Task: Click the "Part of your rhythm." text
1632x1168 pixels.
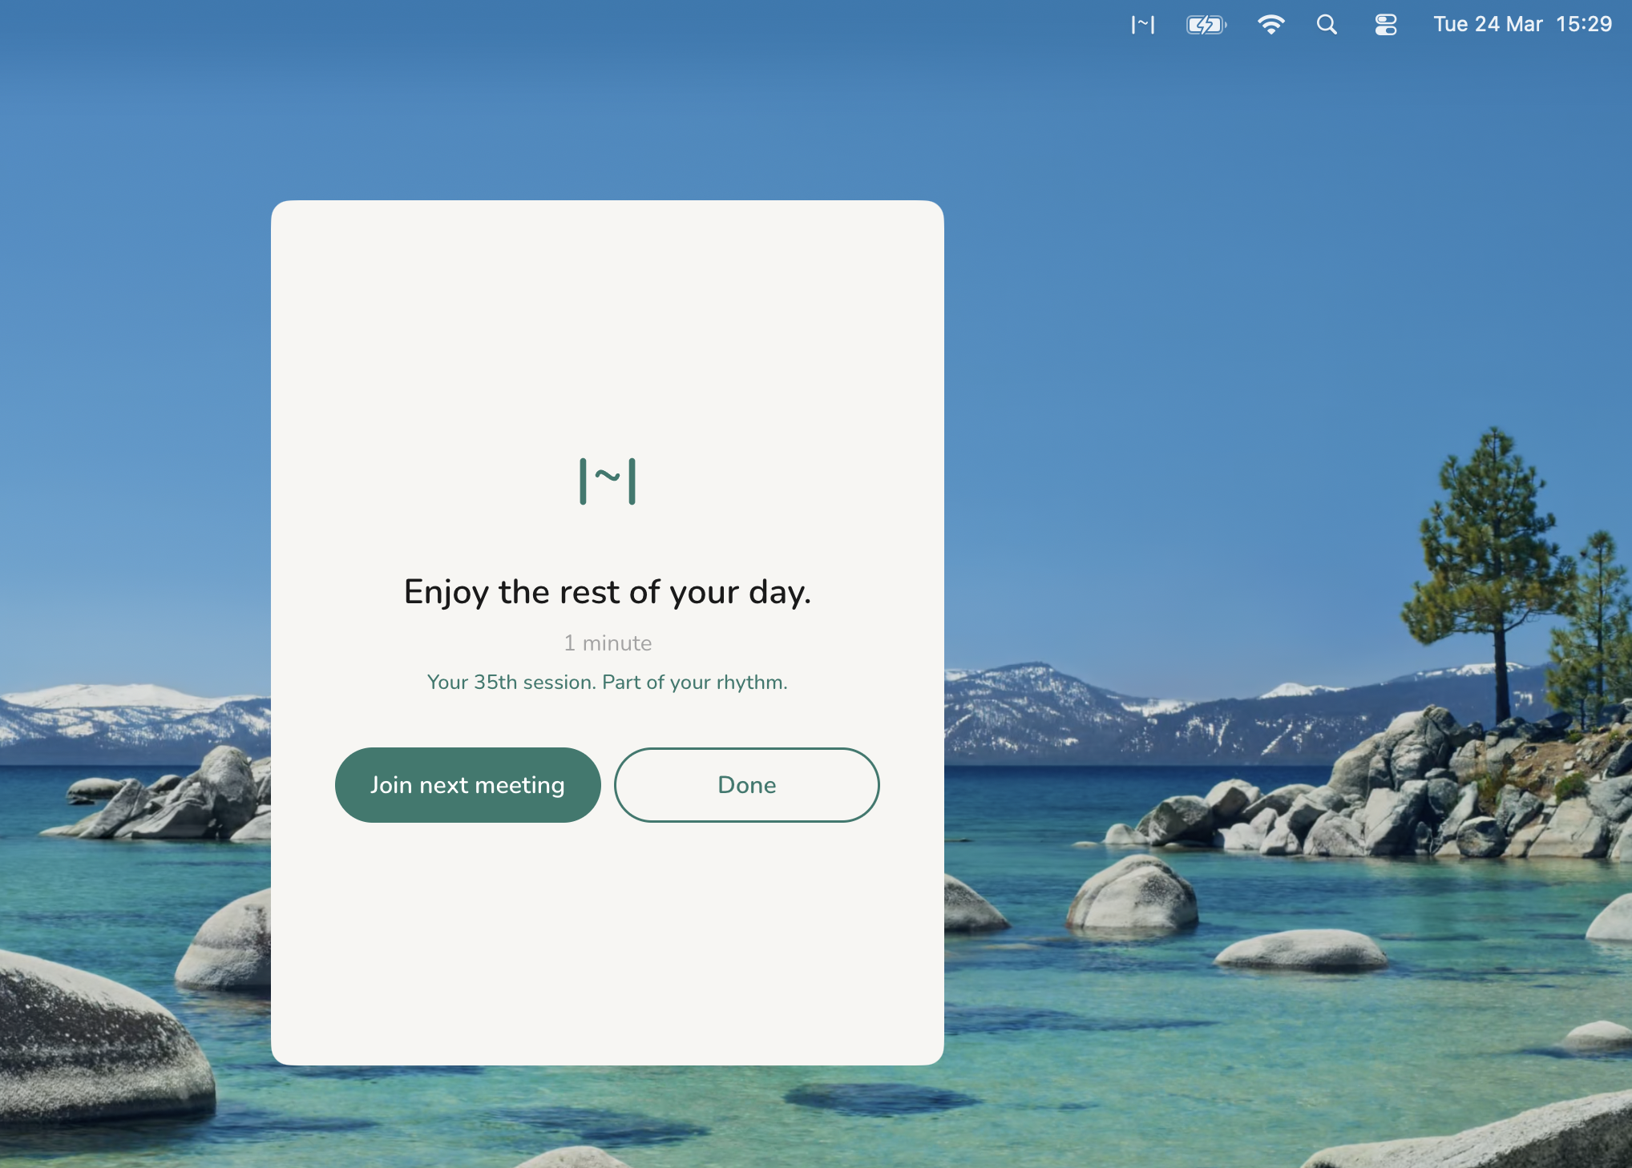Action: point(694,683)
